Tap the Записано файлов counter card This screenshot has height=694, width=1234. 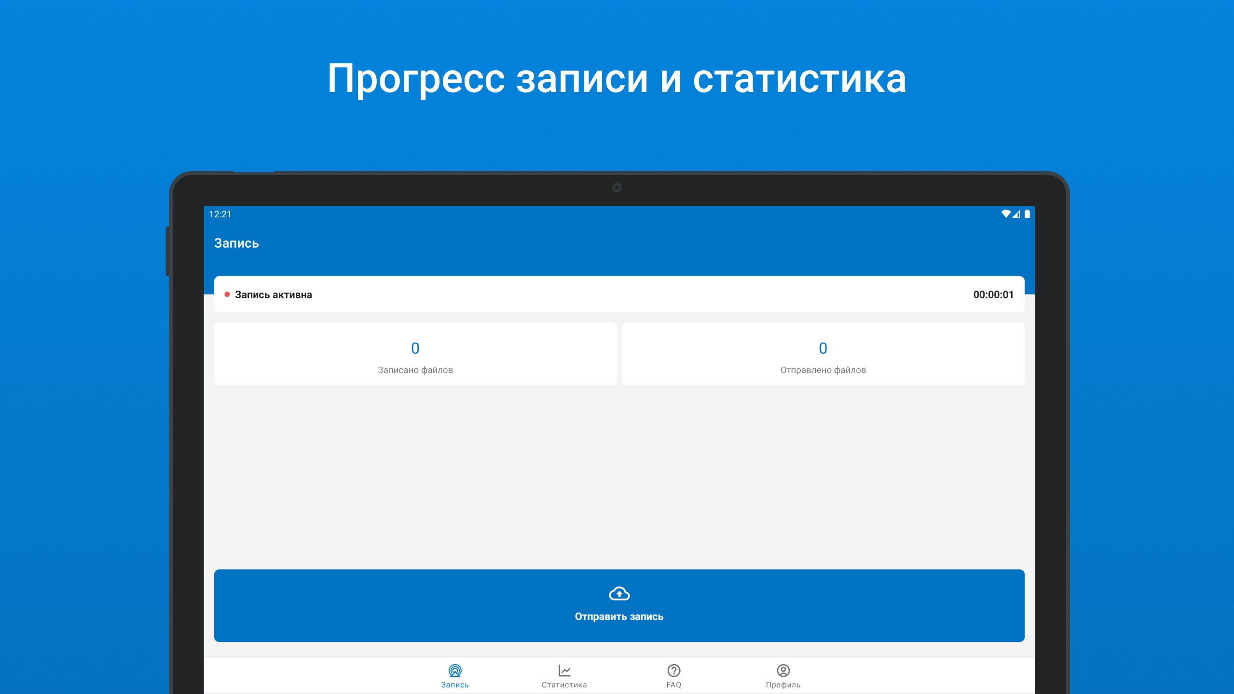(x=415, y=354)
